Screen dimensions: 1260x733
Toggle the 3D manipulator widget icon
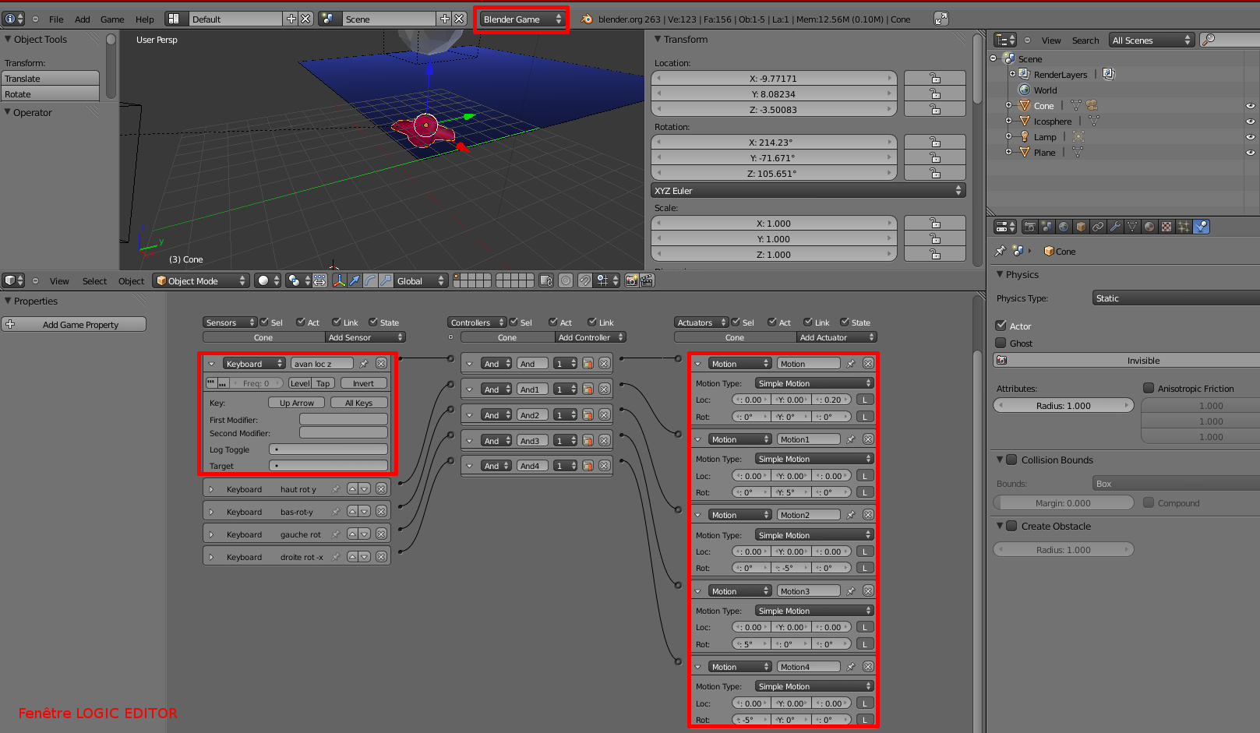point(339,280)
